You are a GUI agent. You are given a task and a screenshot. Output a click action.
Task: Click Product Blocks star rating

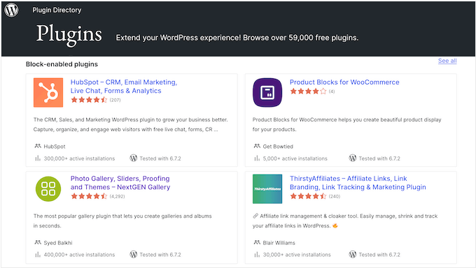(308, 91)
